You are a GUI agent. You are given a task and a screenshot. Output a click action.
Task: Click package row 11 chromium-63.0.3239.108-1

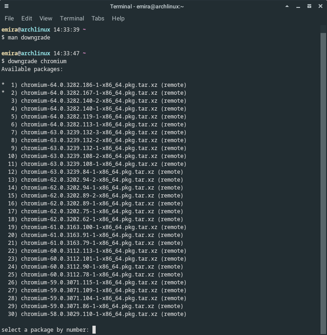pos(97,164)
